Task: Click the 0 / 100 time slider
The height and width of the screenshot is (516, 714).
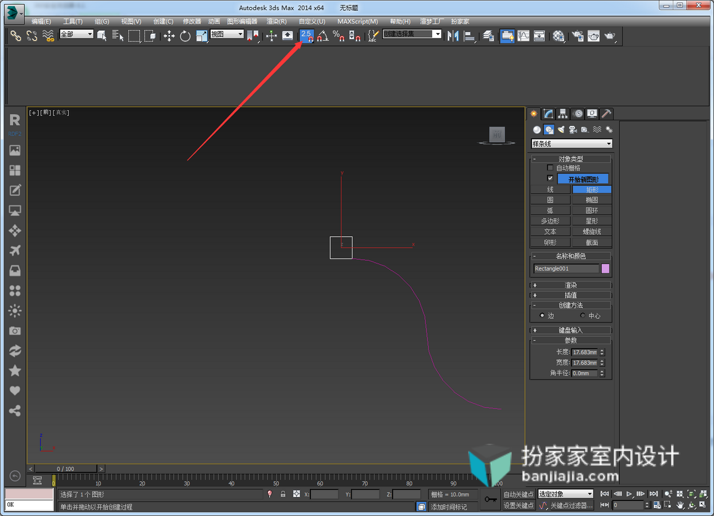Action: tap(65, 468)
